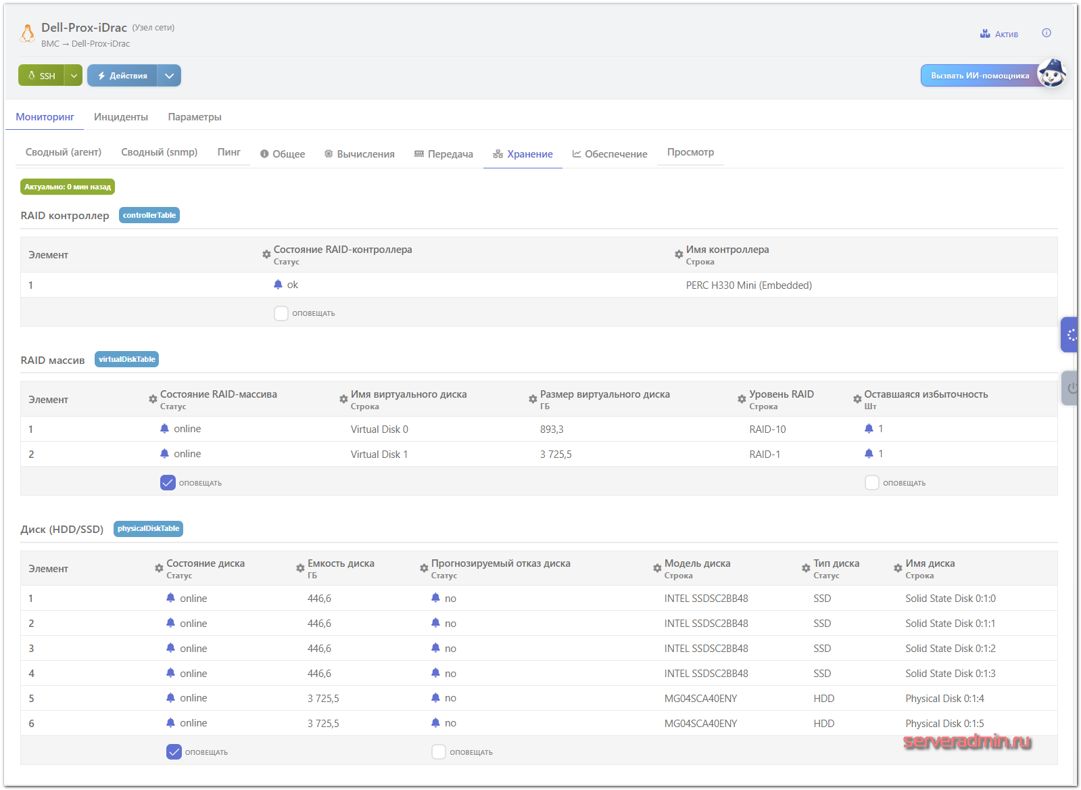Expand the Действия dropdown arrow
This screenshot has height=790, width=1081.
click(169, 76)
